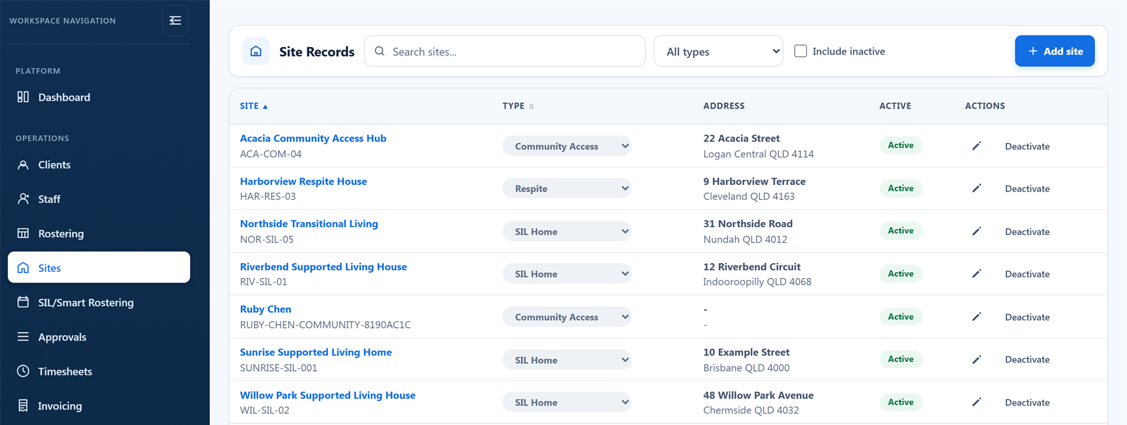The width and height of the screenshot is (1127, 425).
Task: Edit Ruby Chen site with pencil icon
Action: click(x=976, y=316)
